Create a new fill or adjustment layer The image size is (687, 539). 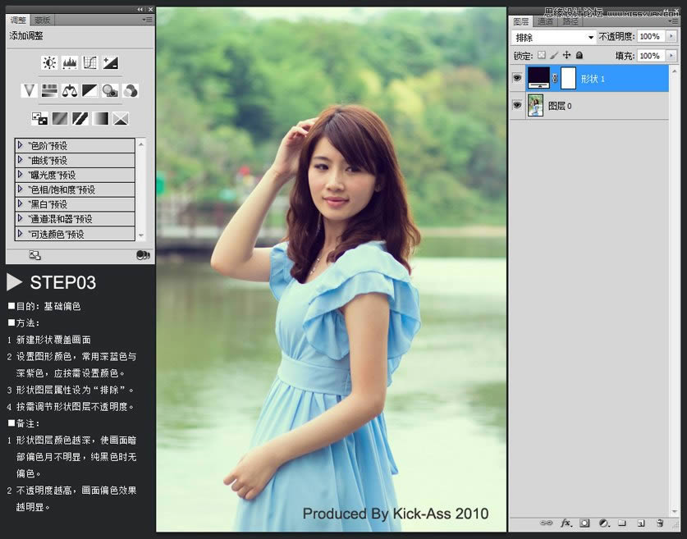click(x=603, y=523)
